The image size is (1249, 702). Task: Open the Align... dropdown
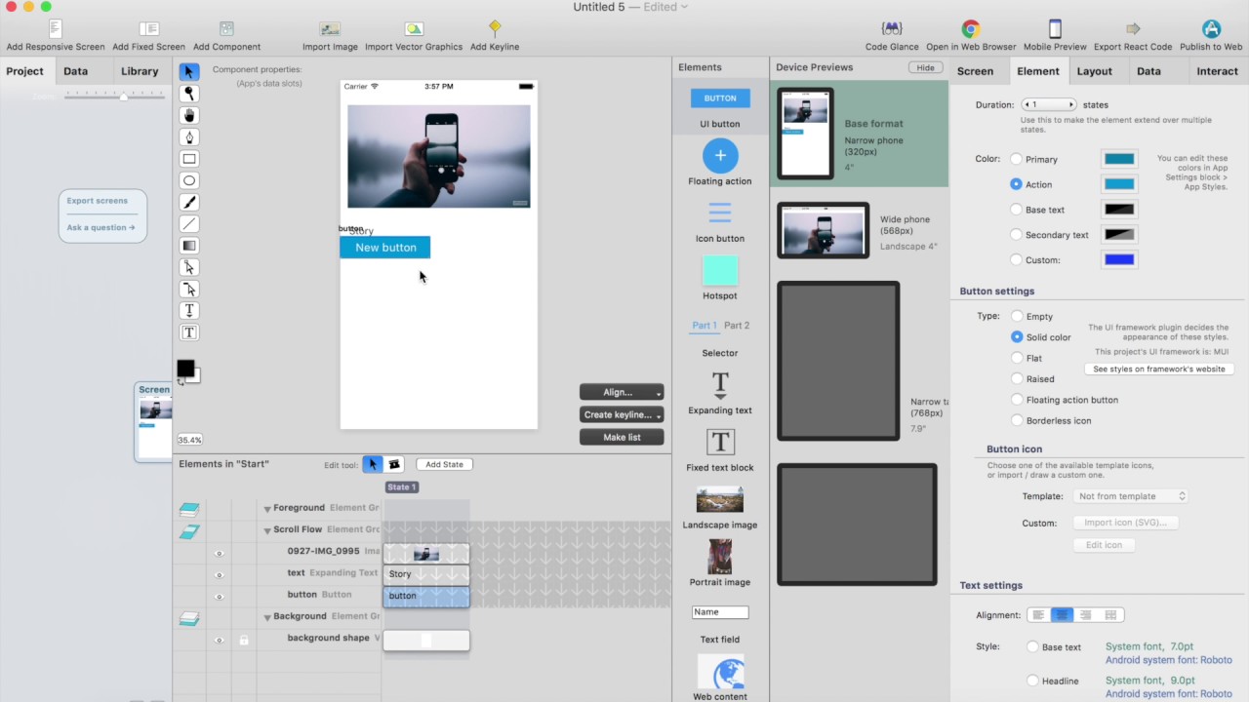(622, 391)
